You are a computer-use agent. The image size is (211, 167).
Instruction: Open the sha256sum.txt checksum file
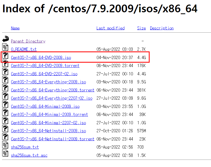(25, 147)
